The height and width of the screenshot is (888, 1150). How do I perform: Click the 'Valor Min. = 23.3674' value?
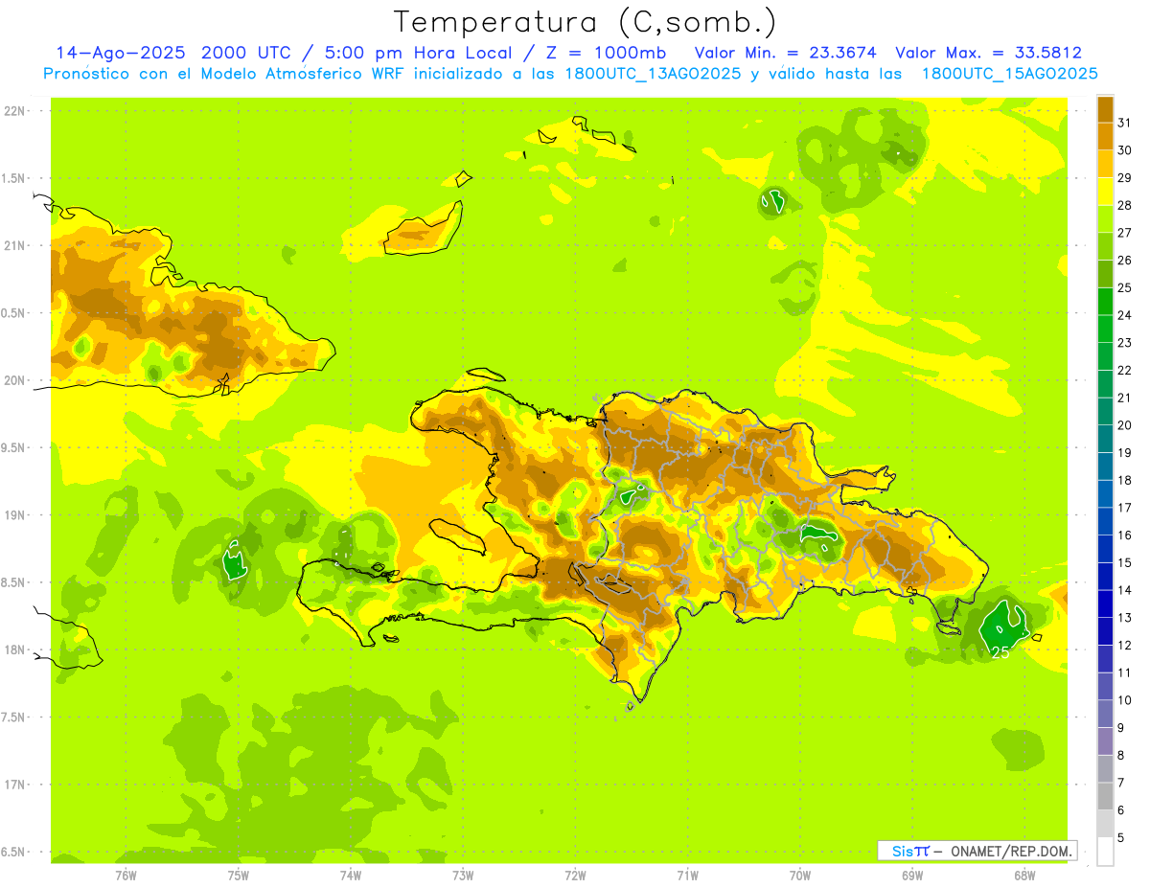[x=785, y=53]
